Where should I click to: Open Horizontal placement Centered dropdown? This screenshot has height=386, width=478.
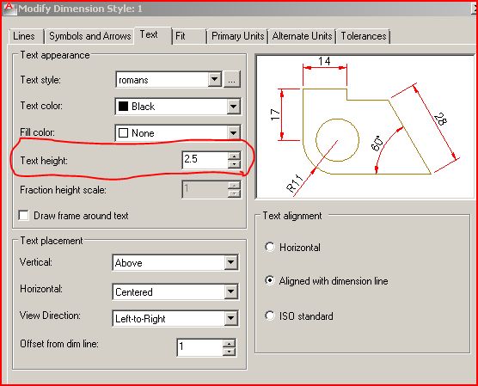coord(230,291)
